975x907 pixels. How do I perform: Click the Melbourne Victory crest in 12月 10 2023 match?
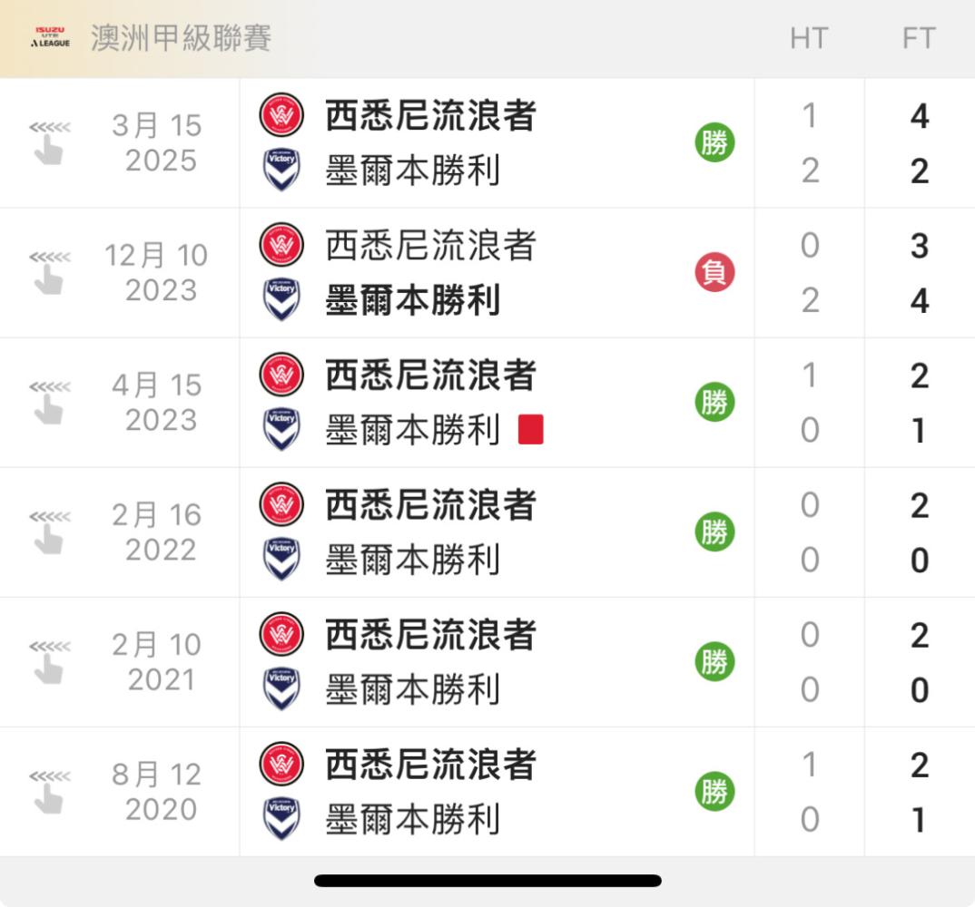coord(281,300)
